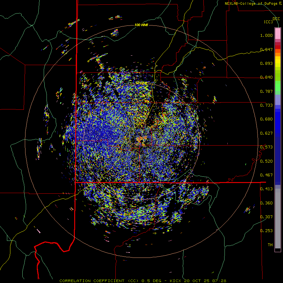Click the 07:28 time stamp

point(219,281)
